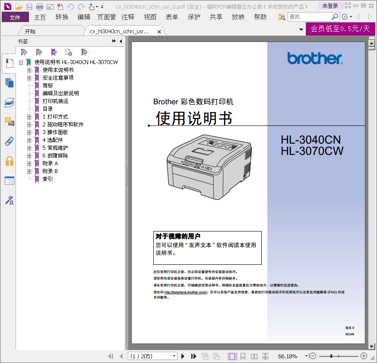Open the 转换 ribbon tab
377x363 pixels.
62,17
